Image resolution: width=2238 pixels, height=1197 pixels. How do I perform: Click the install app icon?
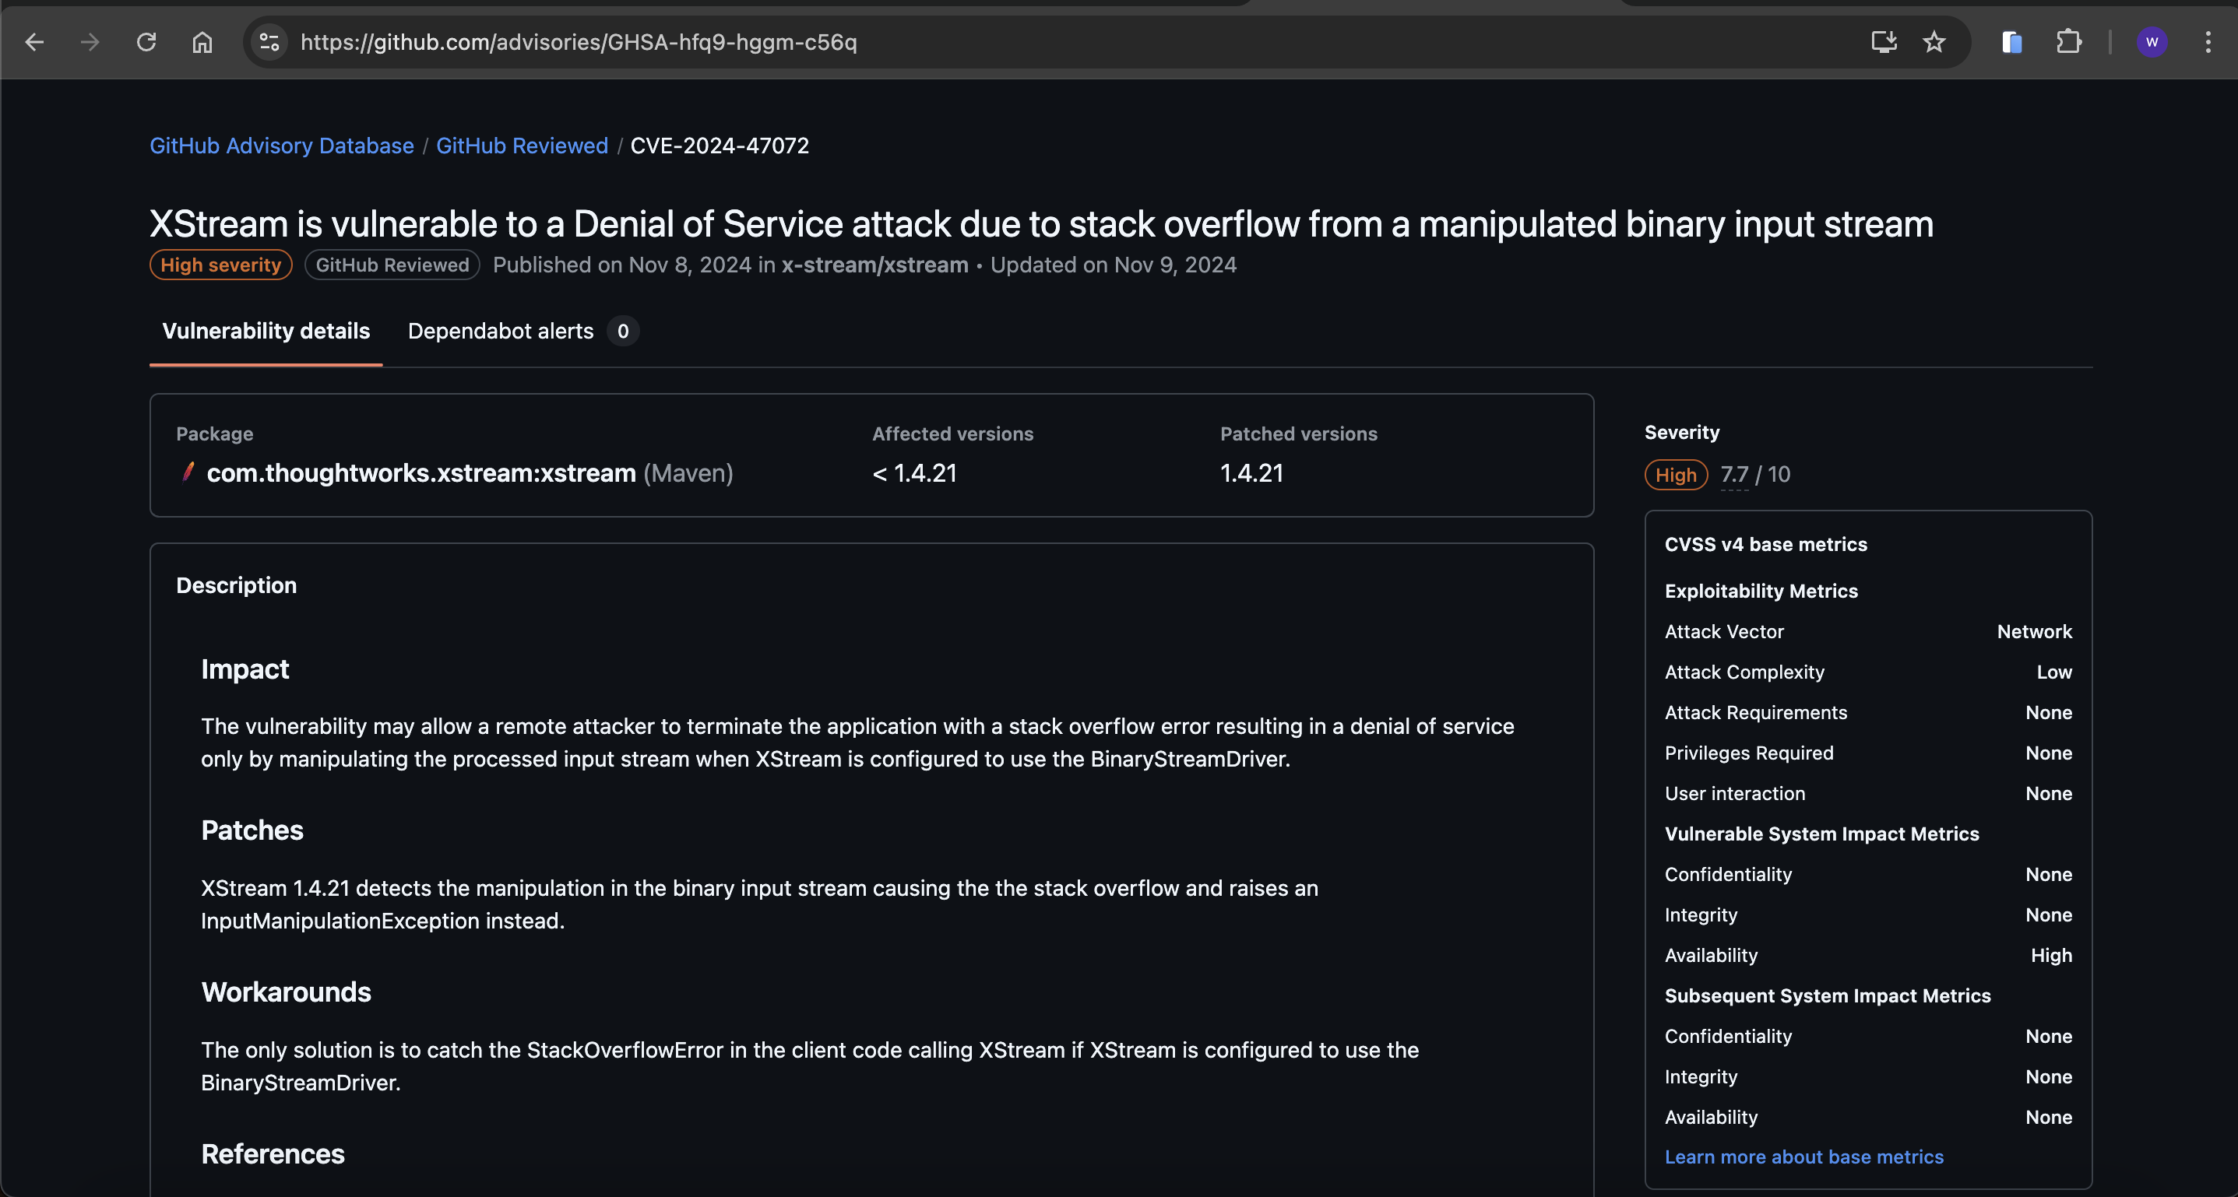[1883, 42]
